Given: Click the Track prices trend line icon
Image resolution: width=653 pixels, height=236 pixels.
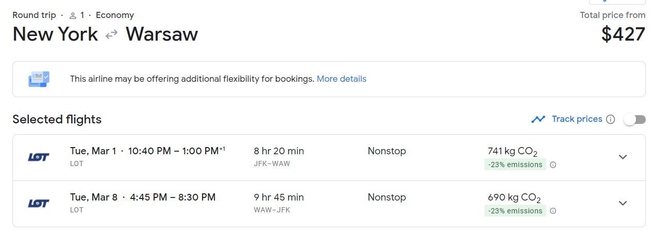Looking at the screenshot, I should pyautogui.click(x=538, y=119).
